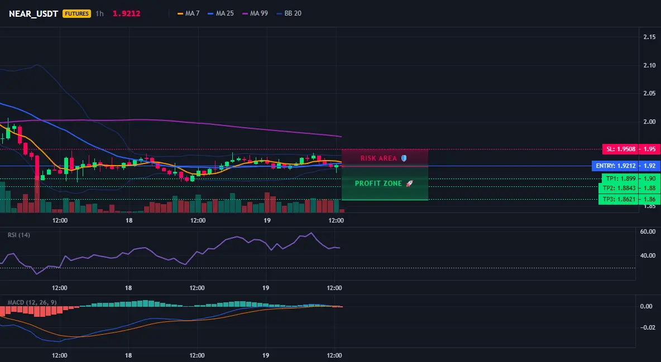Viewport: 661px width, 362px height.
Task: Click the SL: 1.9508 price label
Action: click(x=620, y=149)
